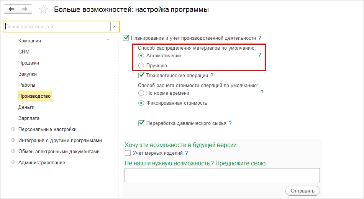
Task: Open the Продажи settings section
Action: tap(29, 63)
